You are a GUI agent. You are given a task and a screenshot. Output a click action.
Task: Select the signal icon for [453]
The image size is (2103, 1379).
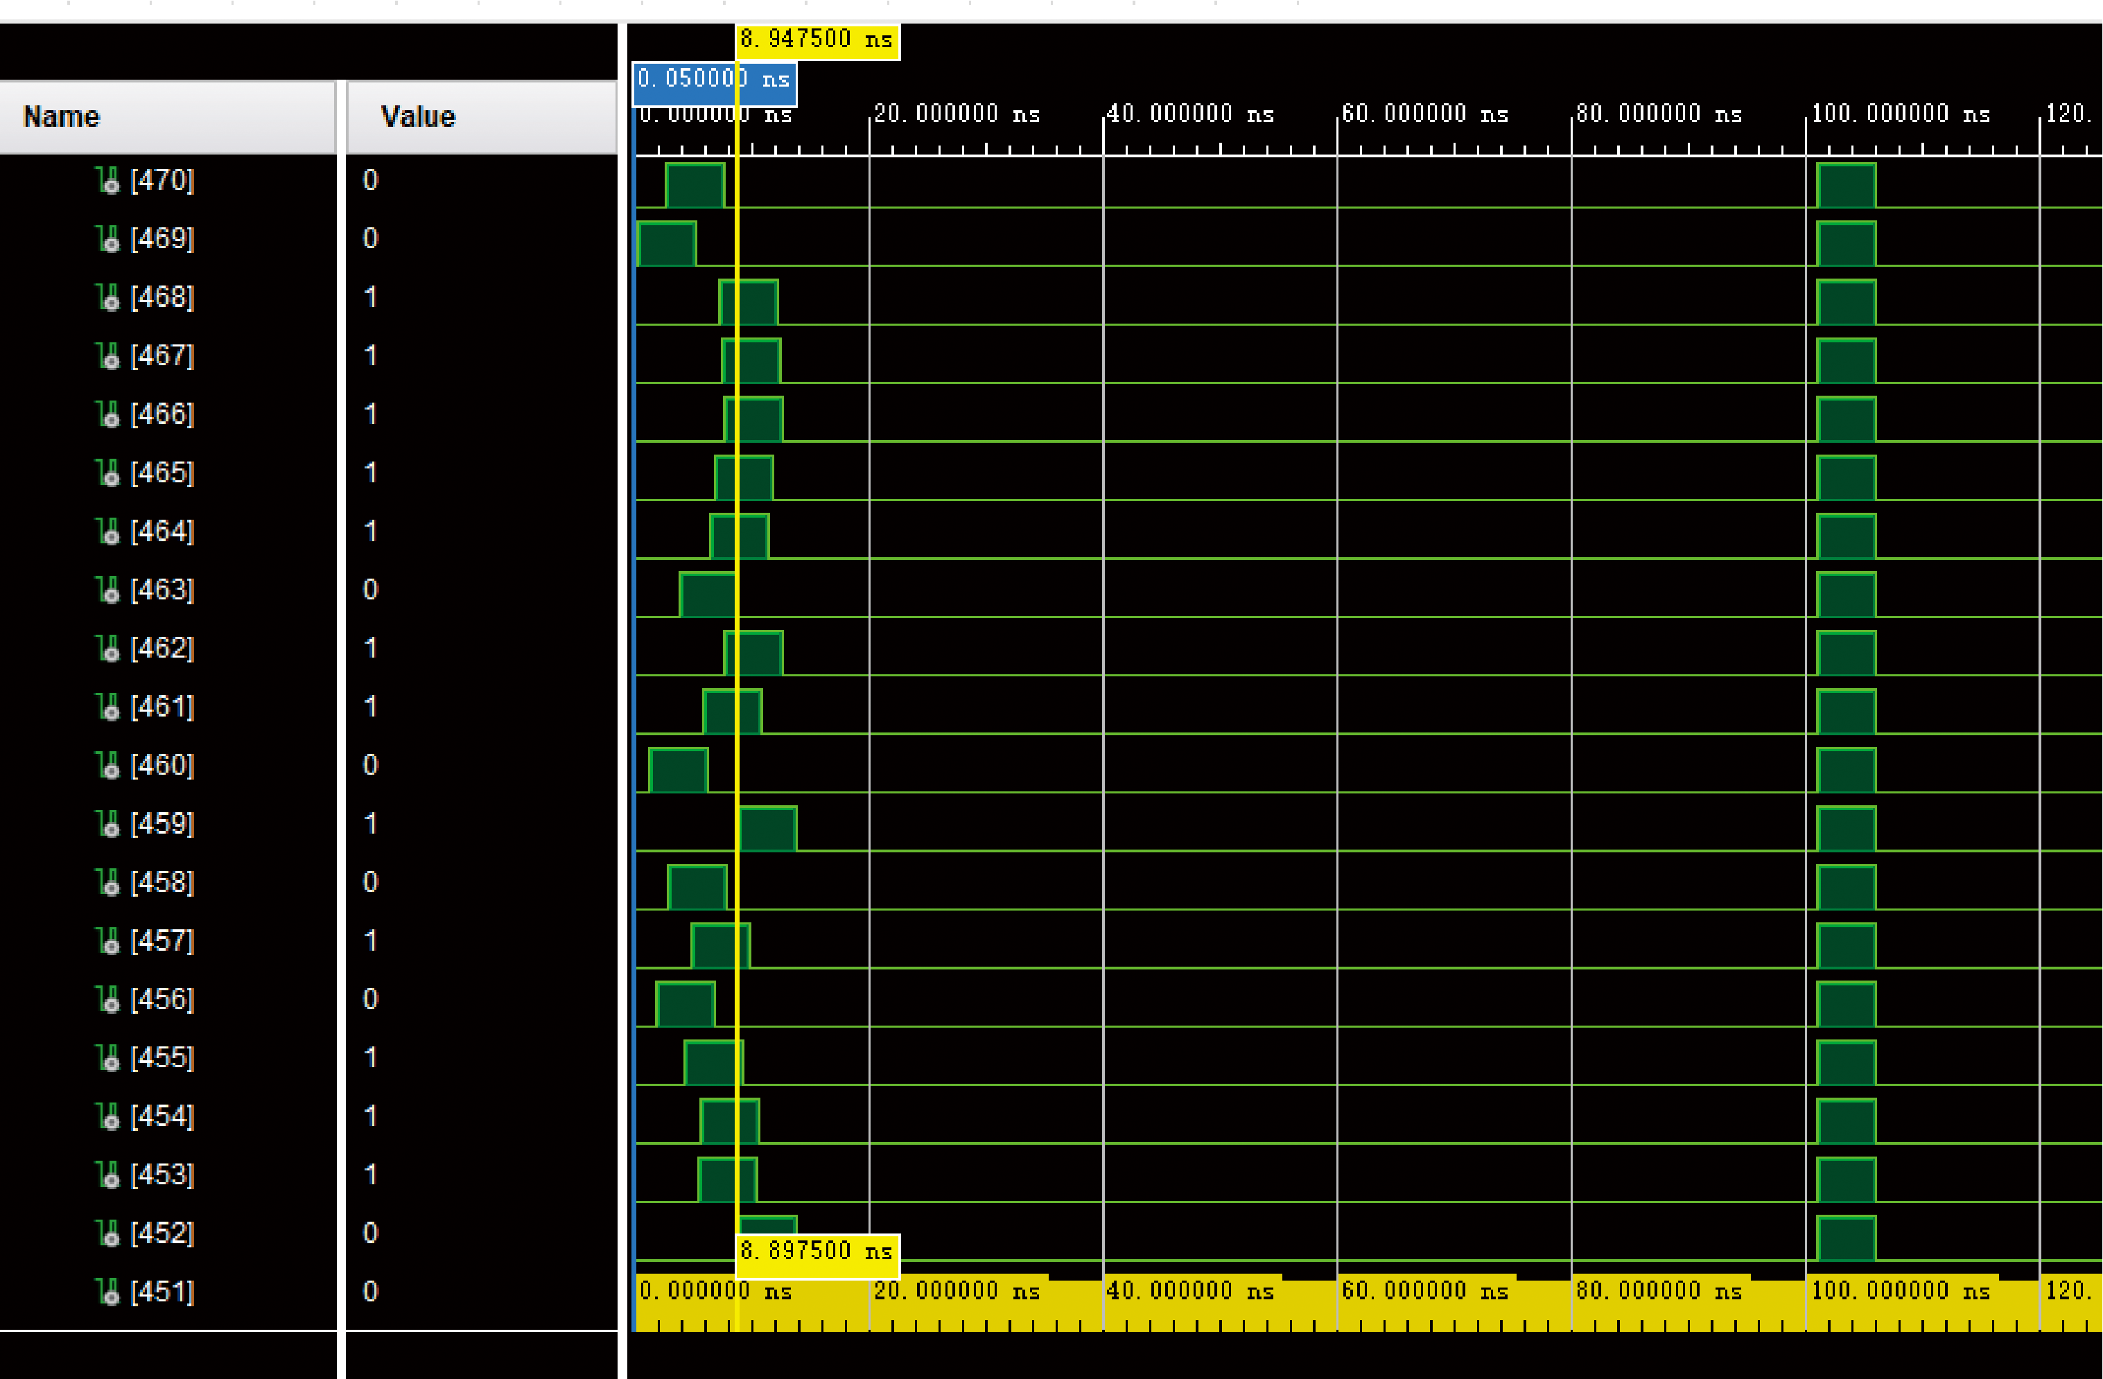(x=108, y=1174)
